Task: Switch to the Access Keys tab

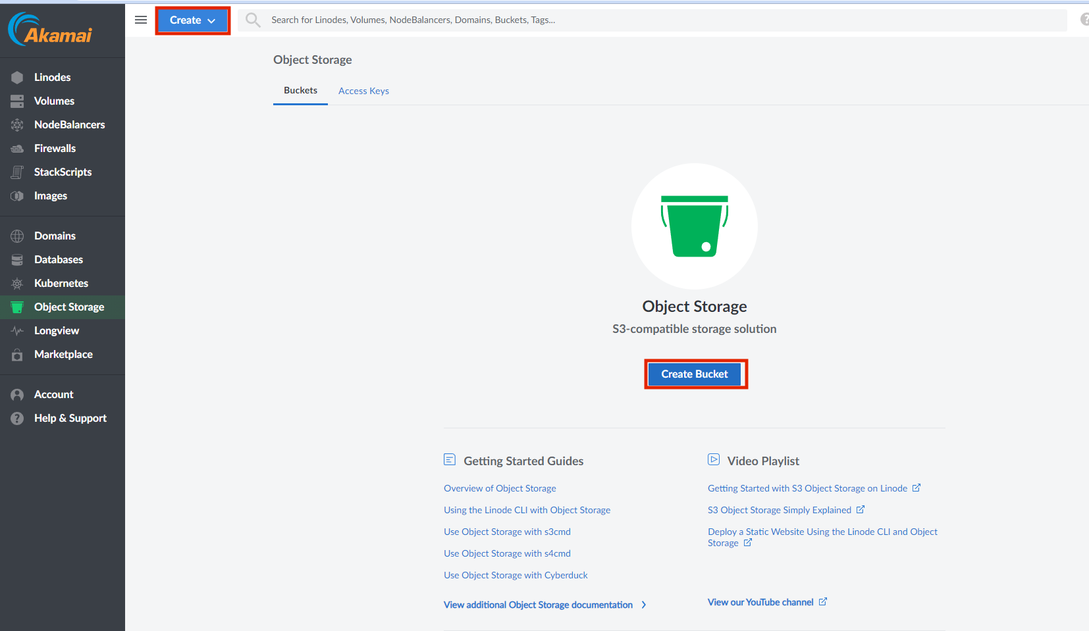Action: [x=363, y=91]
